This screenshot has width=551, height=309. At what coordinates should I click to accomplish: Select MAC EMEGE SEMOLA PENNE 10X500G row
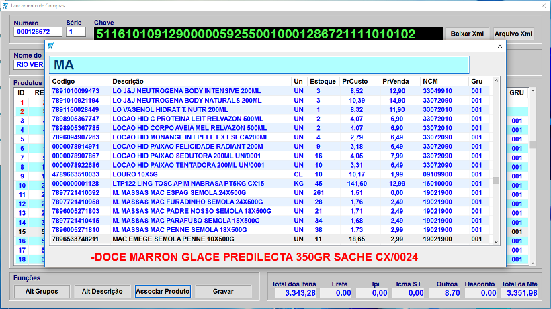pyautogui.click(x=269, y=239)
